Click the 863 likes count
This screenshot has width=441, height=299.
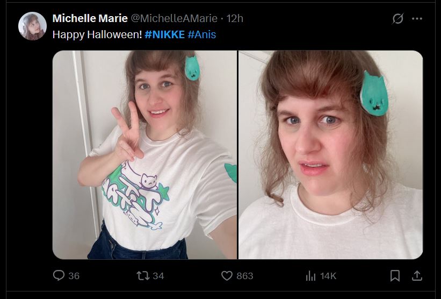[x=245, y=276]
